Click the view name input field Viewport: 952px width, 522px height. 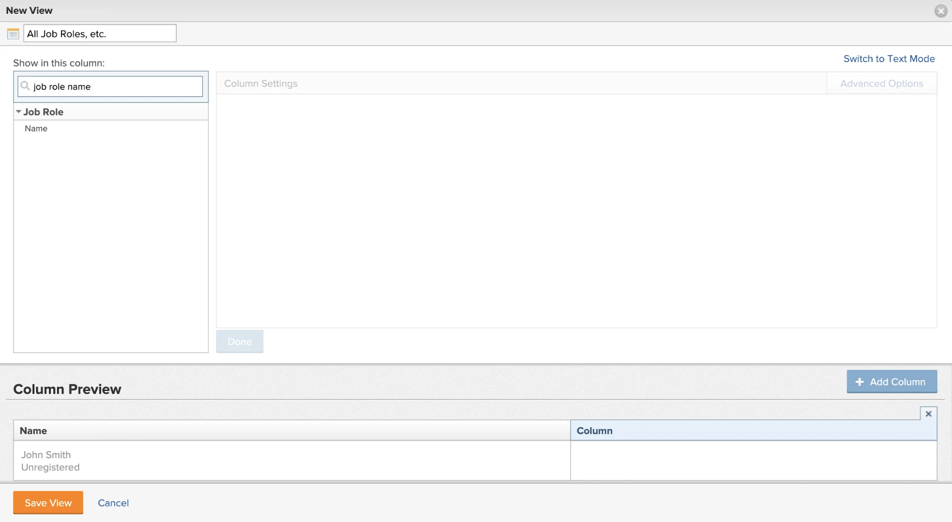(100, 34)
